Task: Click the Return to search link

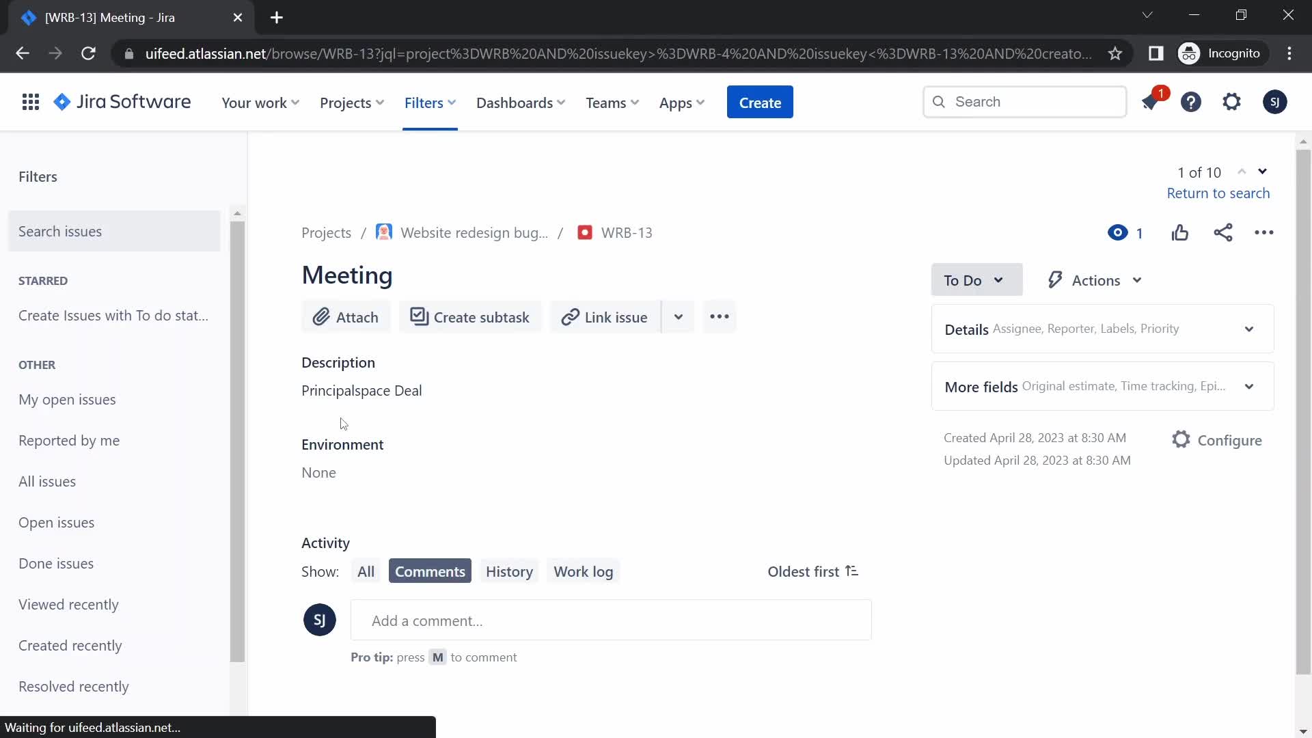Action: click(1218, 193)
